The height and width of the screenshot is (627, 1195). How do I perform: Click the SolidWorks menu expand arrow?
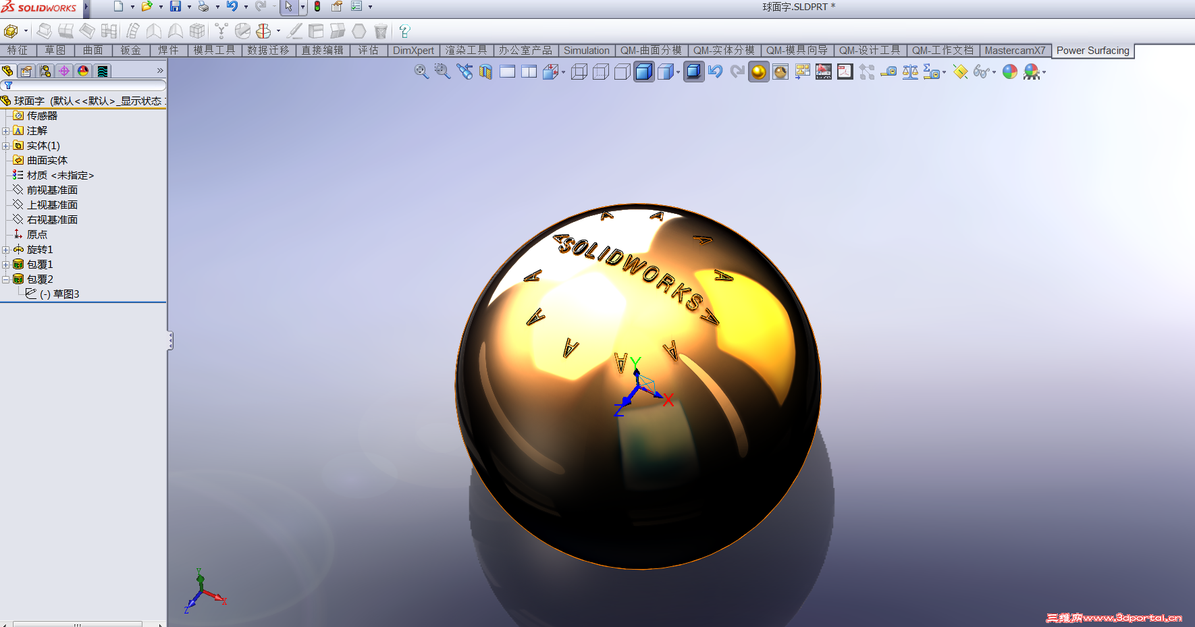(x=86, y=7)
